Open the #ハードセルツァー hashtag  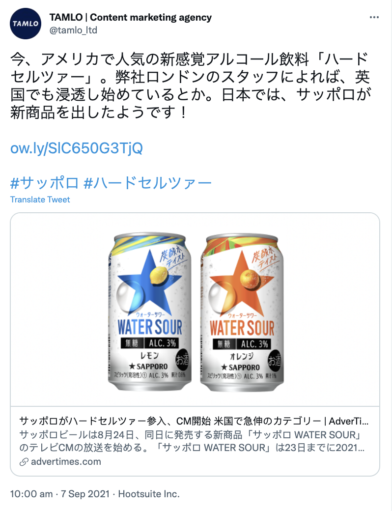(x=147, y=182)
